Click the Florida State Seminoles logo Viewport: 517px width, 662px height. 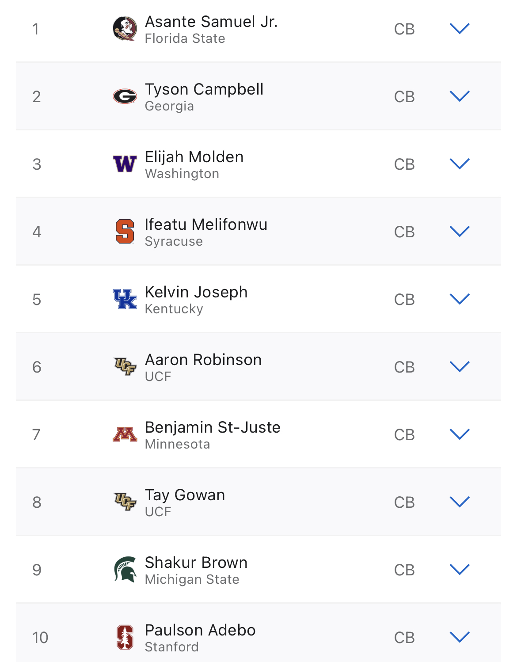pos(125,29)
